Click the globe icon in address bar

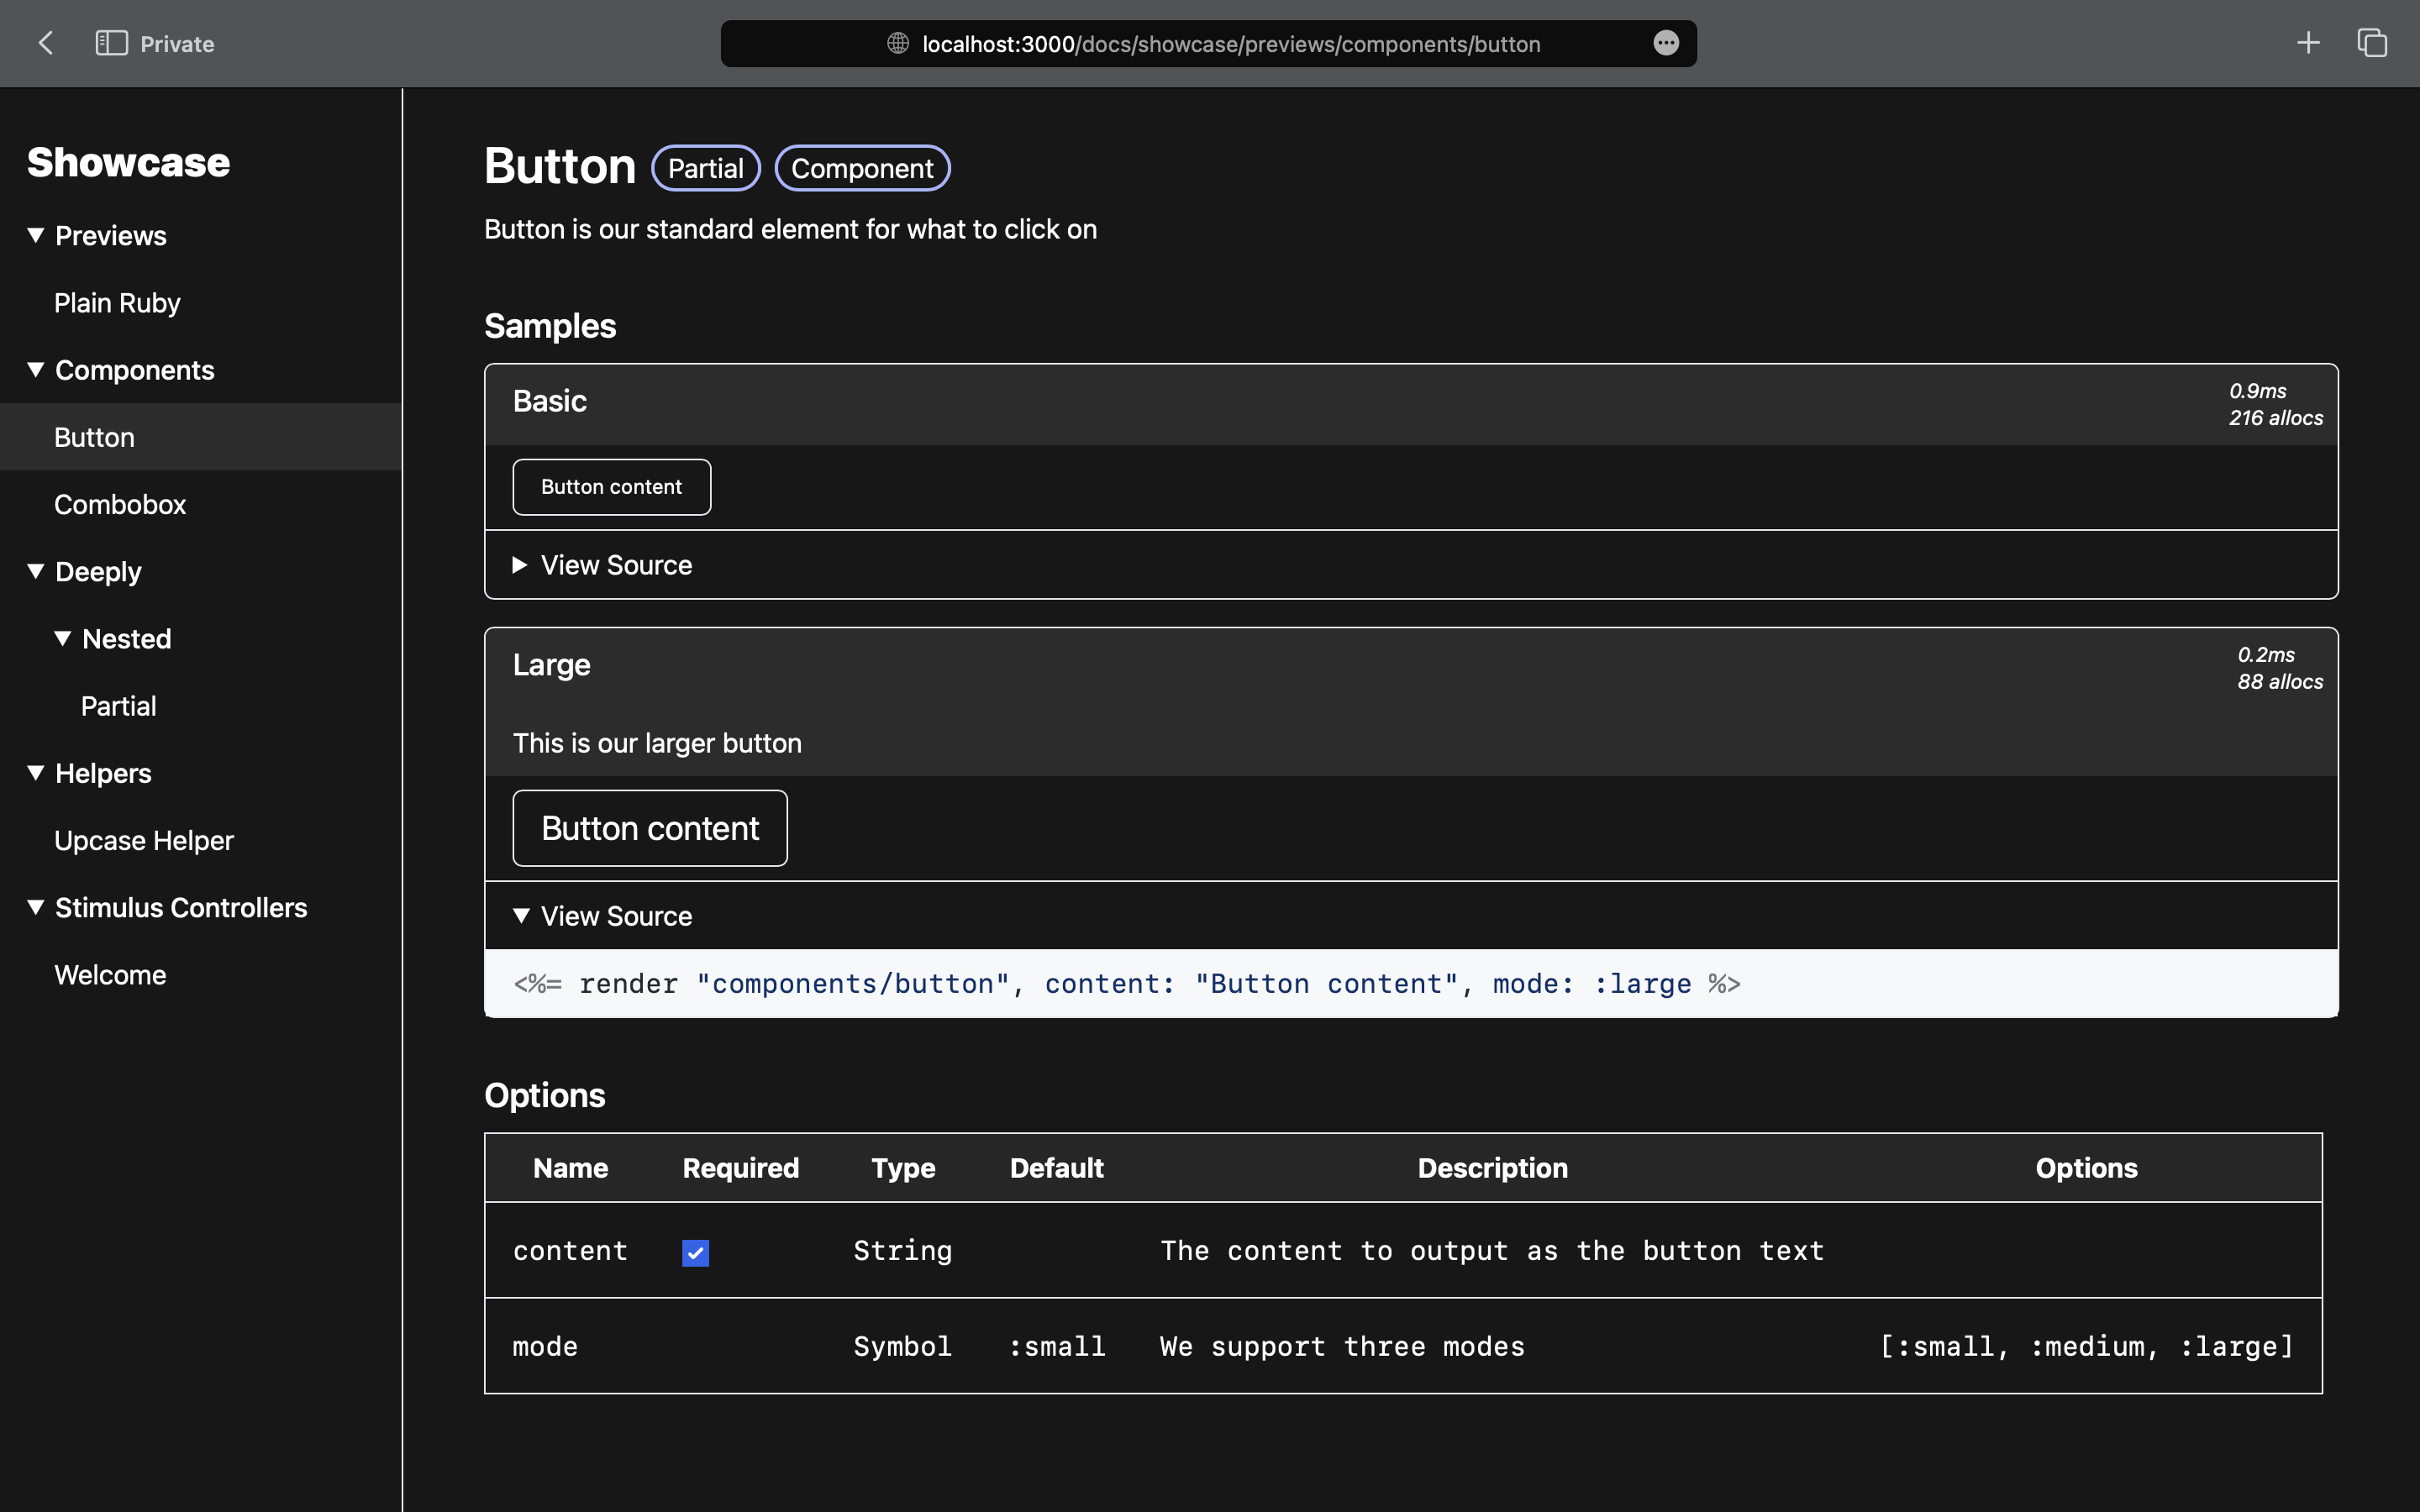point(897,43)
